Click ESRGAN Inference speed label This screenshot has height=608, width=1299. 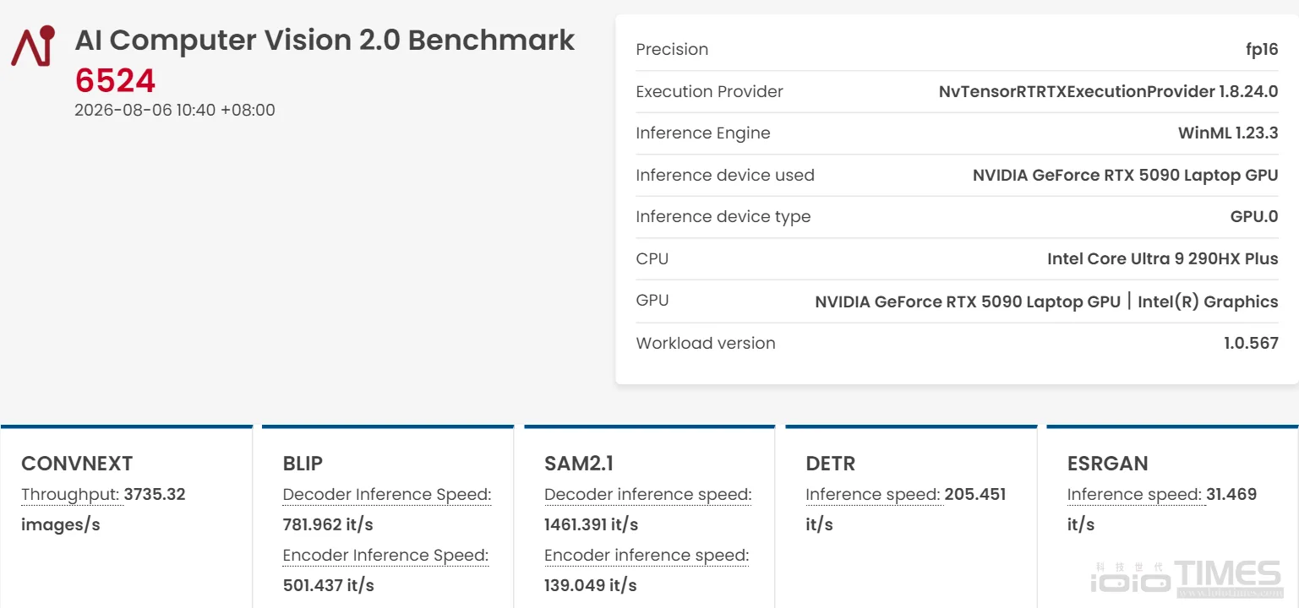click(x=1134, y=495)
